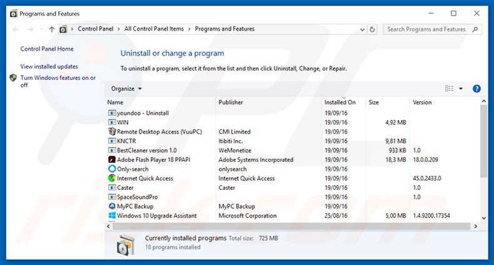Select the Adobe Flash Player 18 PPAPI entry
Image resolution: width=494 pixels, height=265 pixels.
click(x=154, y=159)
